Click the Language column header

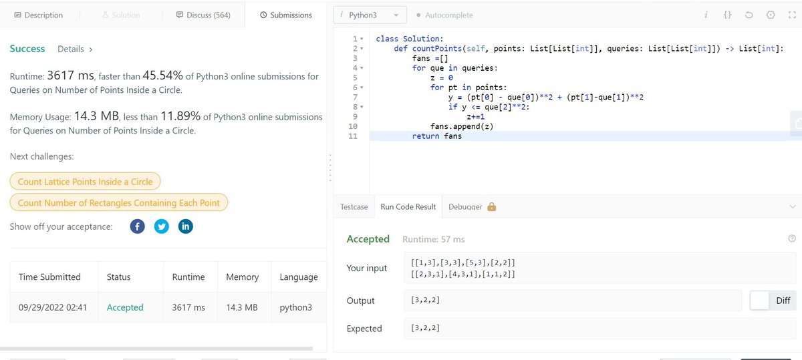coord(299,277)
